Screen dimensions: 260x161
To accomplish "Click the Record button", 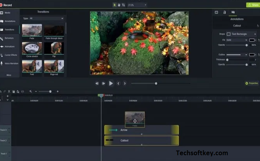I will 6,5.
